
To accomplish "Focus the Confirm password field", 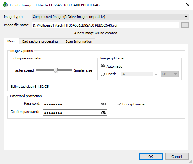I will [75, 113].
